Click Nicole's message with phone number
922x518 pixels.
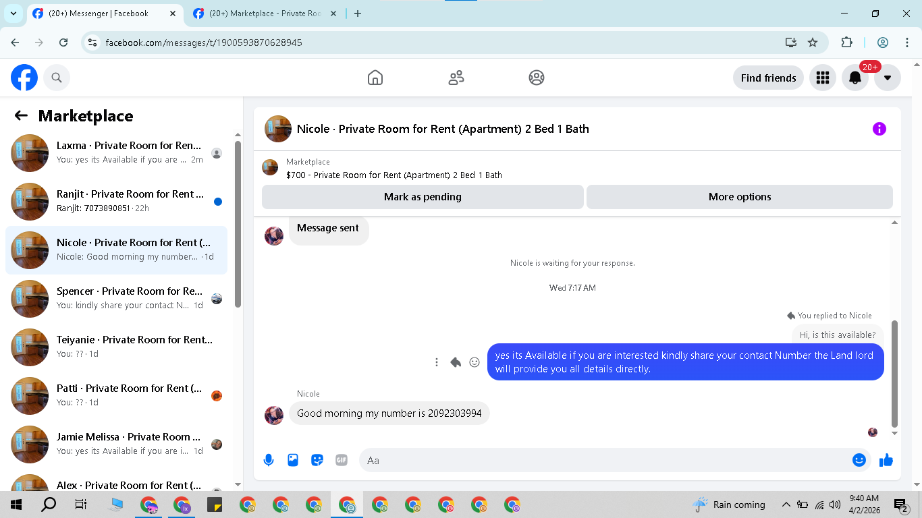tap(389, 413)
